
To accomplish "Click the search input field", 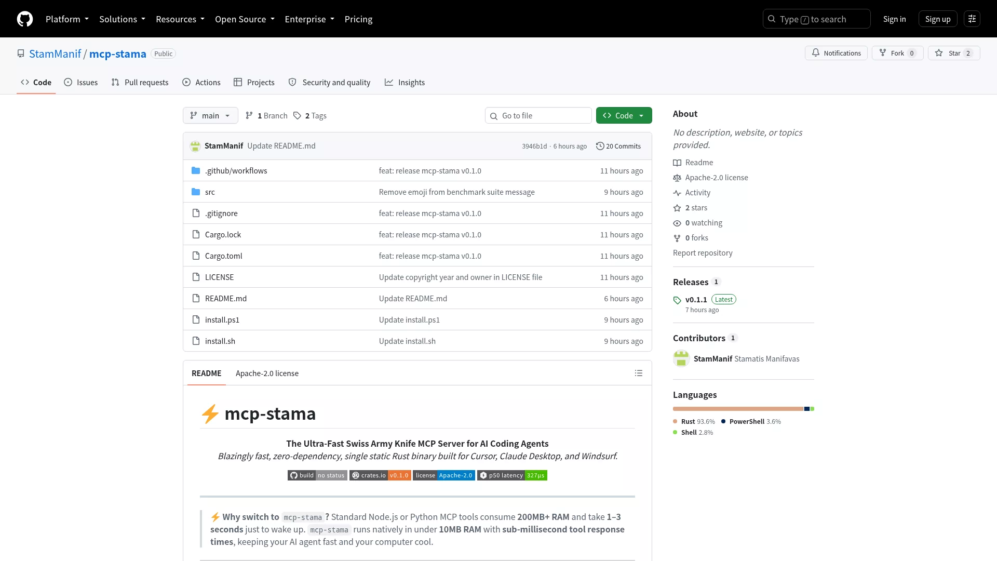I will (x=816, y=19).
